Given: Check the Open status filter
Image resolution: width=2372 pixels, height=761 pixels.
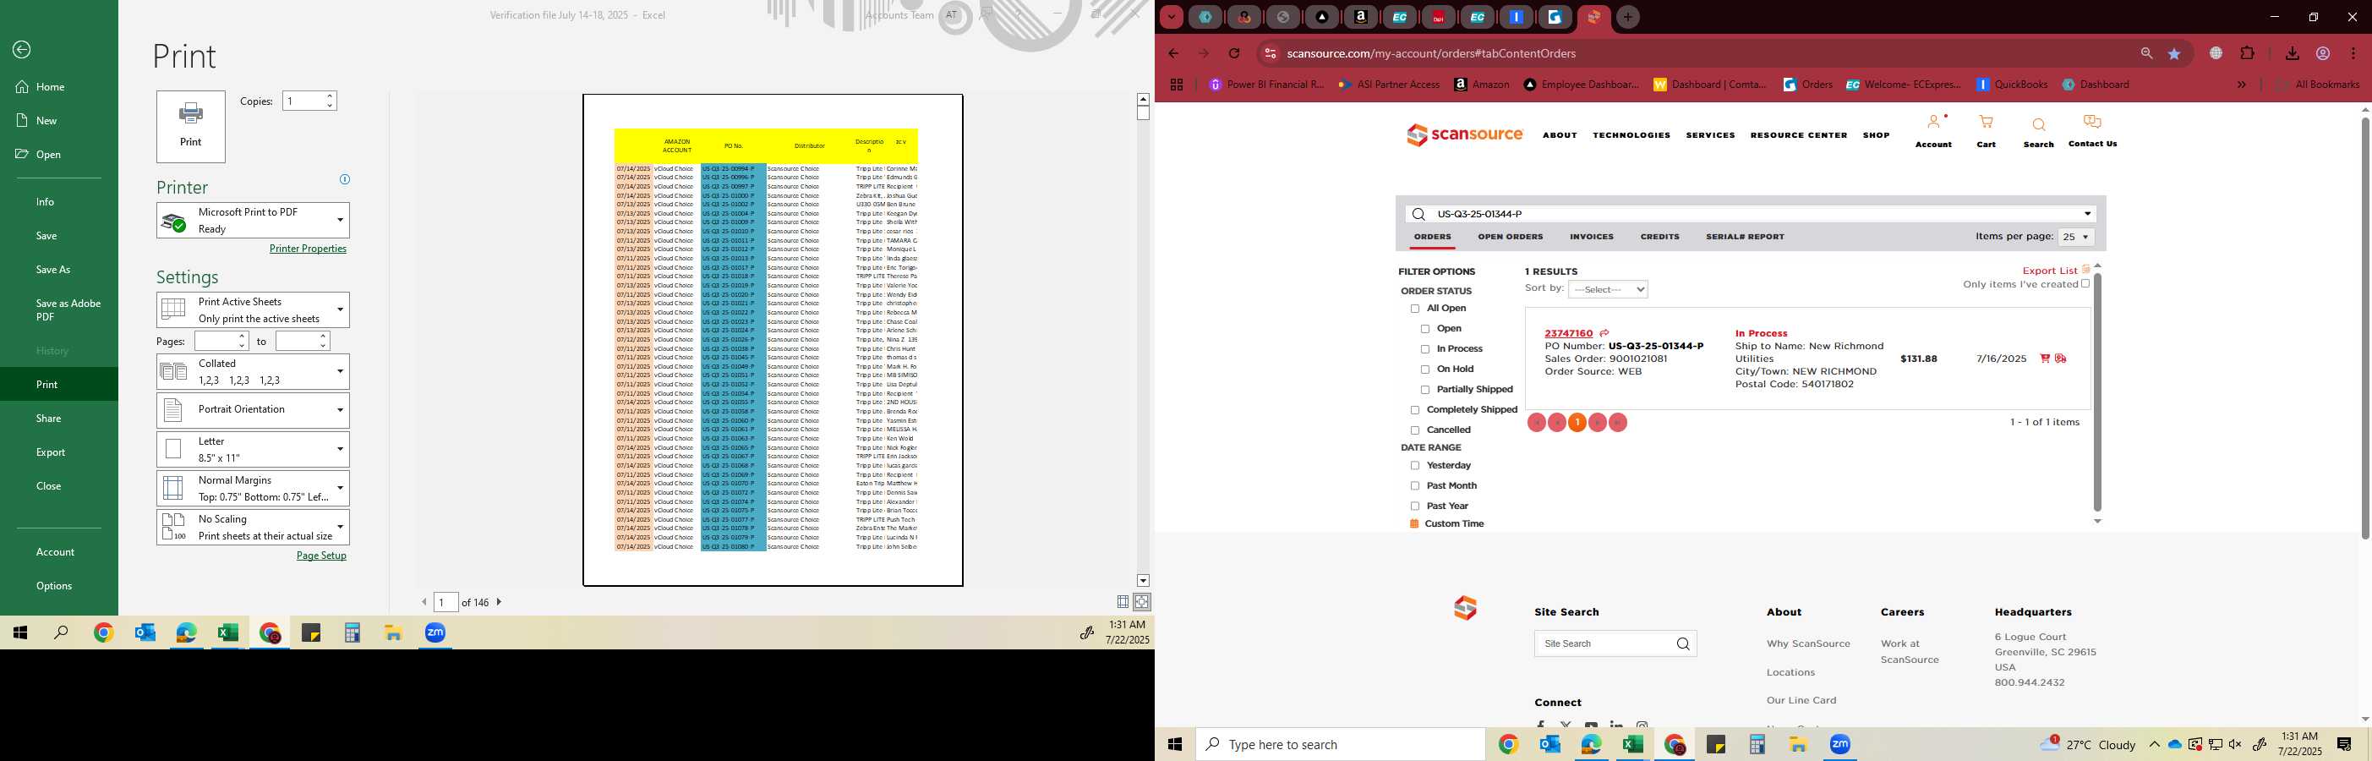Looking at the screenshot, I should pyautogui.click(x=1425, y=329).
